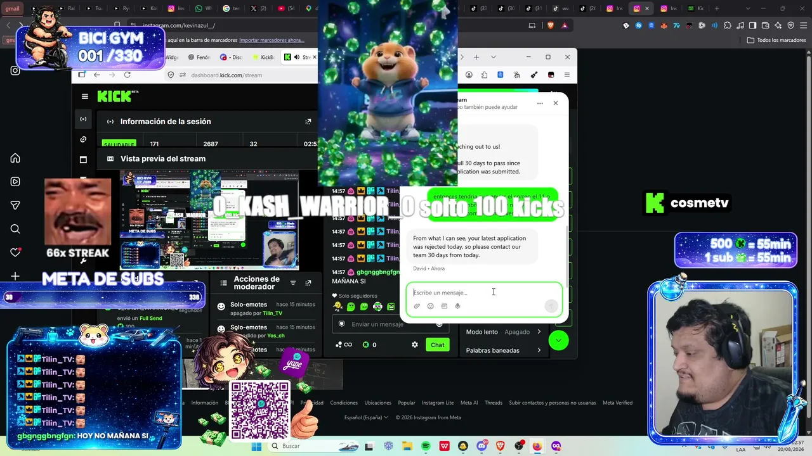This screenshot has height=456, width=812.
Task: Switch to the X (2) browser tab
Action: [x=258, y=9]
